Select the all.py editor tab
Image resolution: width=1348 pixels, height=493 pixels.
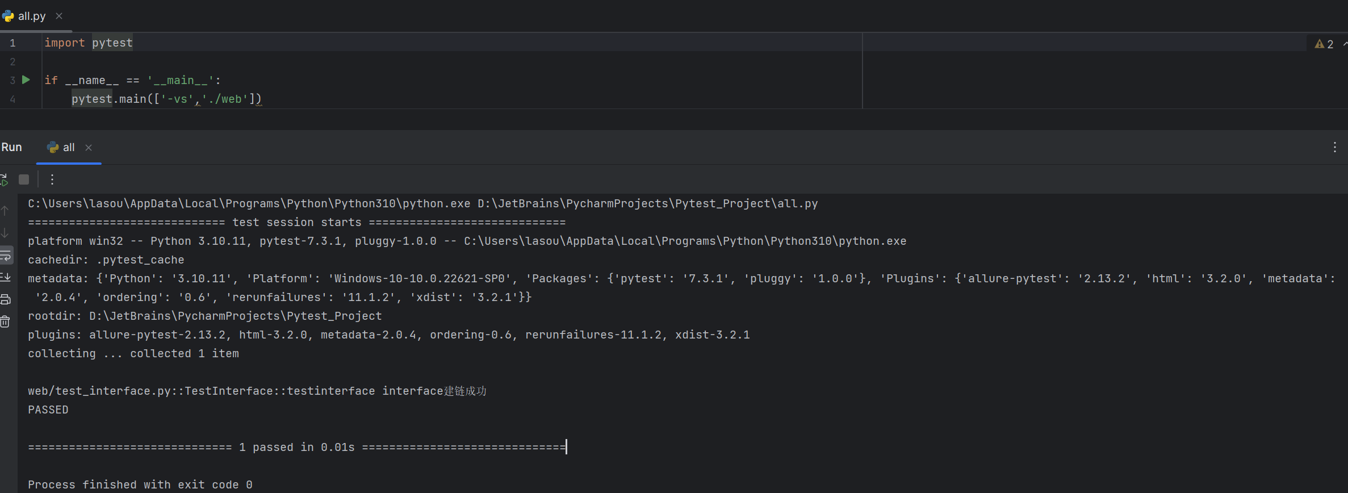point(31,16)
